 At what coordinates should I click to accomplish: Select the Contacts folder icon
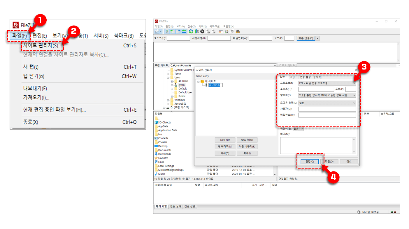156,138
